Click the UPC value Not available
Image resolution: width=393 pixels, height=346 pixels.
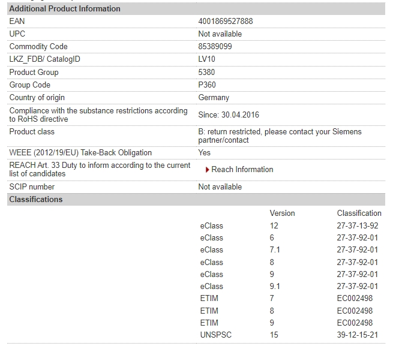[x=220, y=34]
